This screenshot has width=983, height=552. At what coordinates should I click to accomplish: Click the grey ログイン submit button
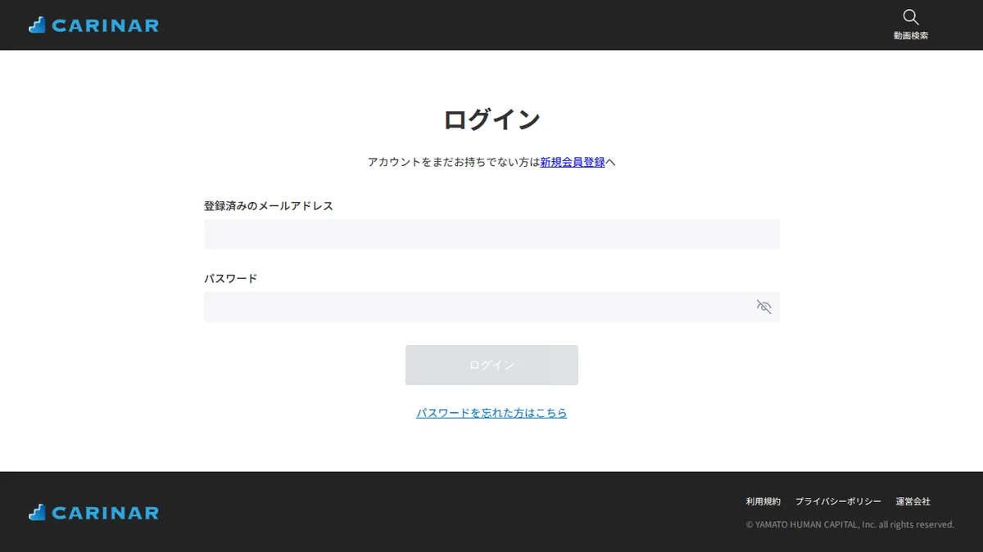491,365
